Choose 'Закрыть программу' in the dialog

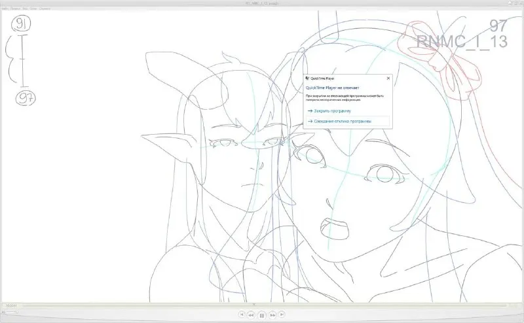point(332,110)
